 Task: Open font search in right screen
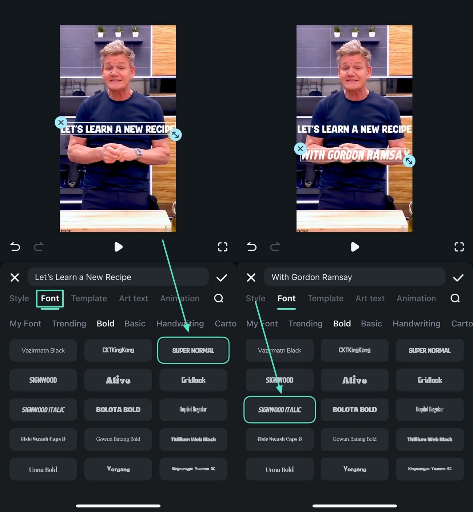[x=455, y=298]
